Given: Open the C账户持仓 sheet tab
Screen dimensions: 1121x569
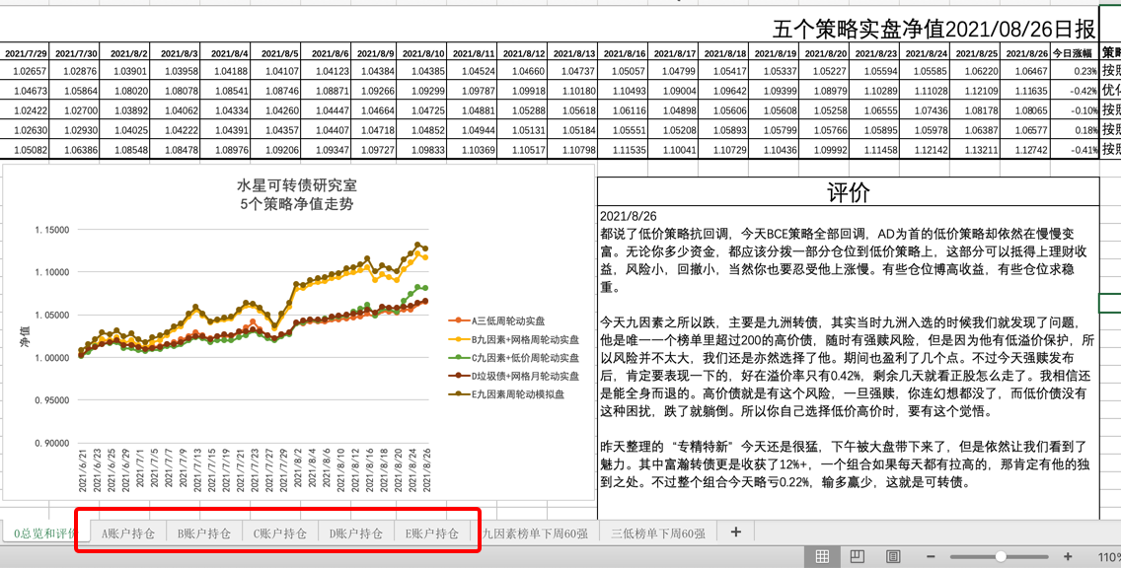Looking at the screenshot, I should (x=279, y=533).
